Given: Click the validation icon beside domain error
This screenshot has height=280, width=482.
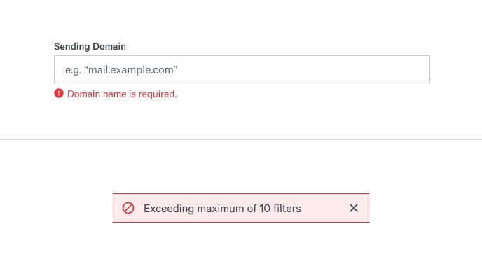Looking at the screenshot, I should pyautogui.click(x=59, y=94).
